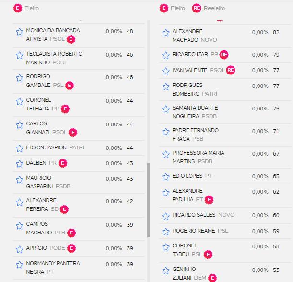The width and height of the screenshot is (293, 282).
Task: Star candidate Rodrigo Gambale
Action: click(20, 78)
